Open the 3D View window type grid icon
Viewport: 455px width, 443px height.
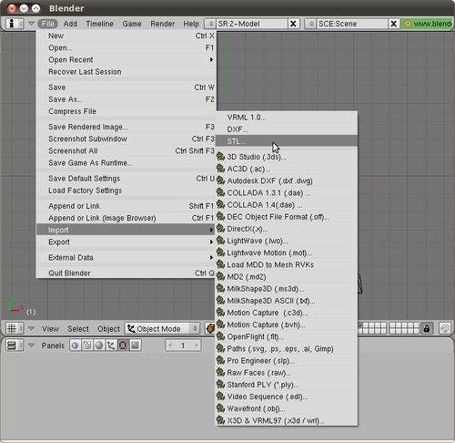(15, 328)
